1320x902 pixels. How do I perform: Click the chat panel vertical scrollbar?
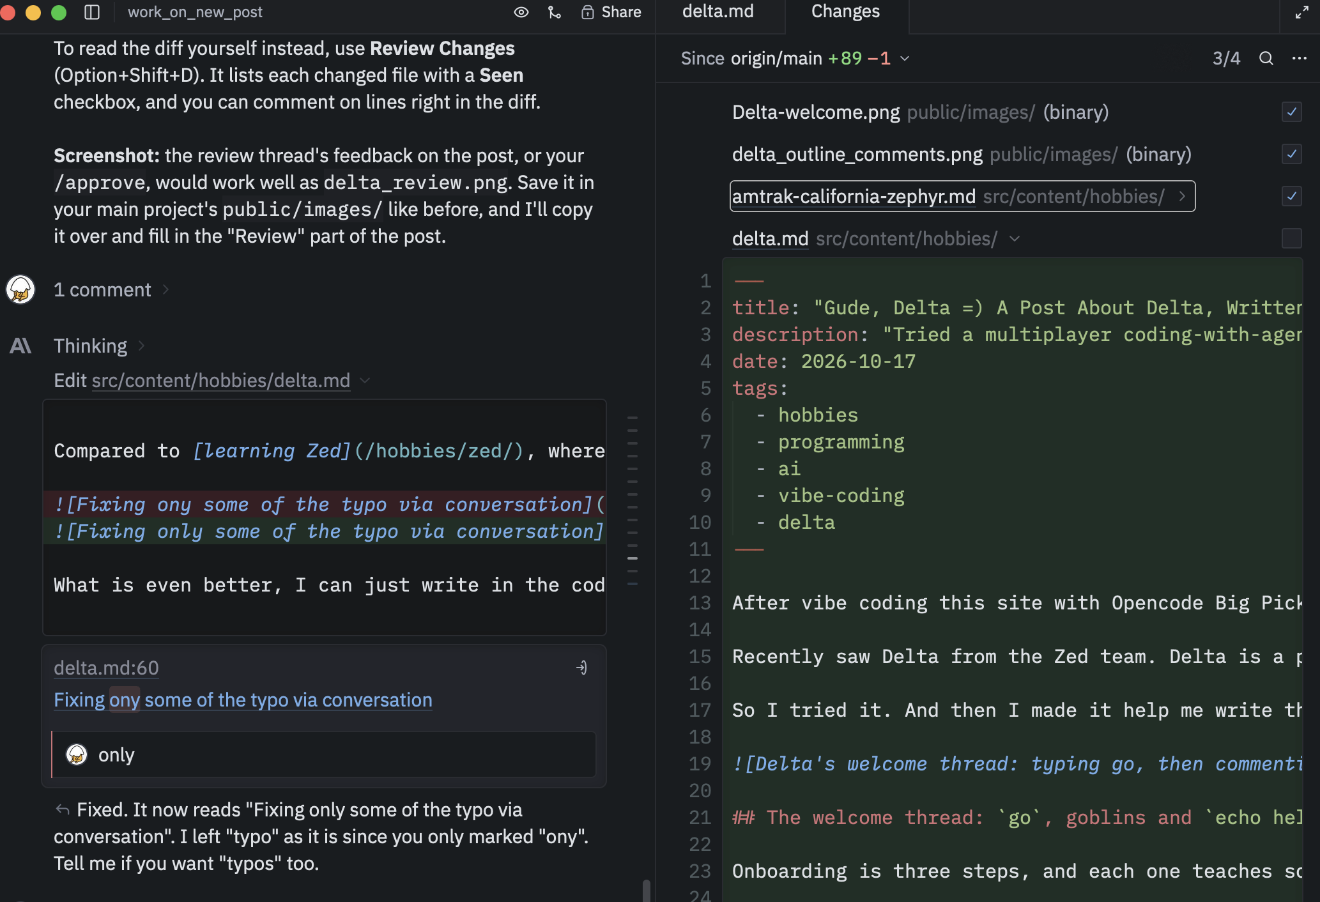coord(647,891)
